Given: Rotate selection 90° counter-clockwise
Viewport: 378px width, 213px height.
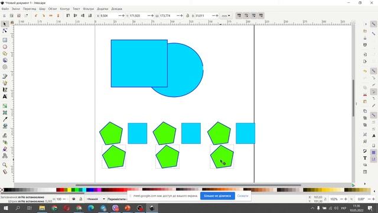Looking at the screenshot, I should coord(36,15).
